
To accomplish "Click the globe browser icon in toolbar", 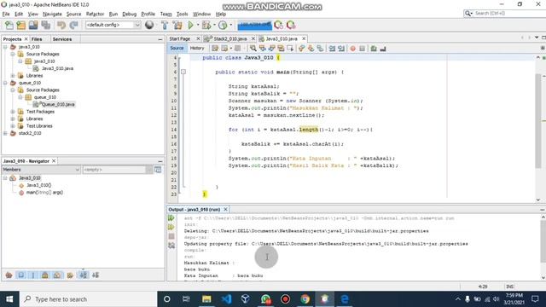I will (x=149, y=25).
